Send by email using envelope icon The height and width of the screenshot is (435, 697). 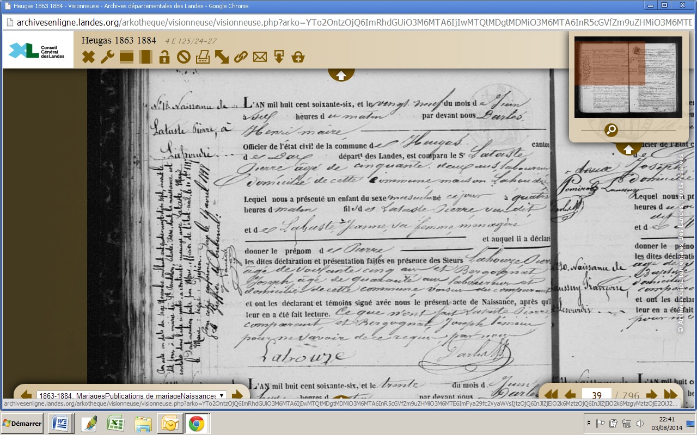[260, 57]
